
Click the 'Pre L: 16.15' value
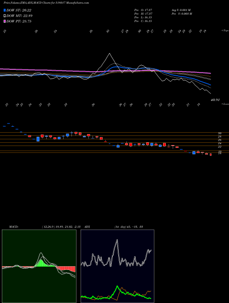tap(143, 17)
